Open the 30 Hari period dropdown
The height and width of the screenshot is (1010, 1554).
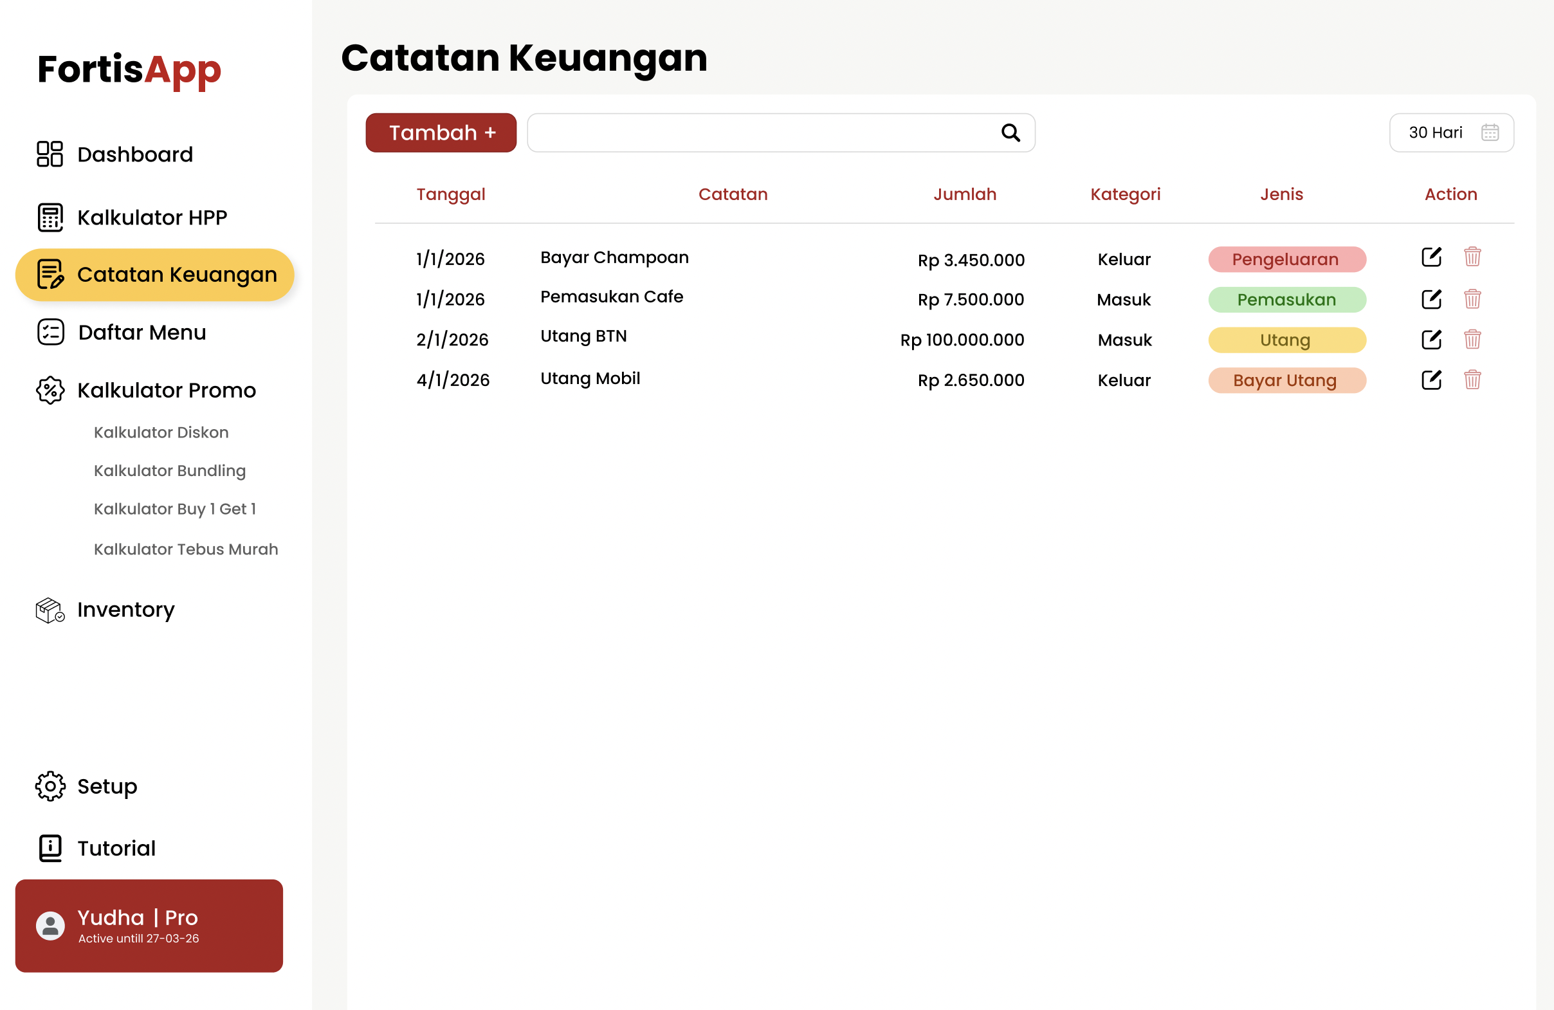pyautogui.click(x=1435, y=133)
